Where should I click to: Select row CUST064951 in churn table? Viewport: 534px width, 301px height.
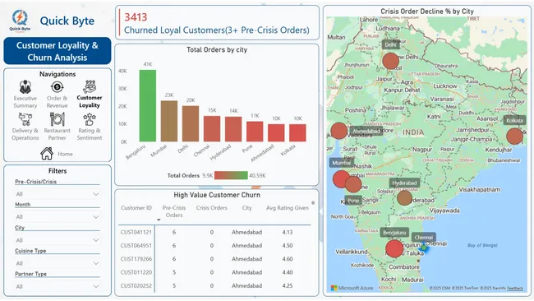click(x=214, y=245)
